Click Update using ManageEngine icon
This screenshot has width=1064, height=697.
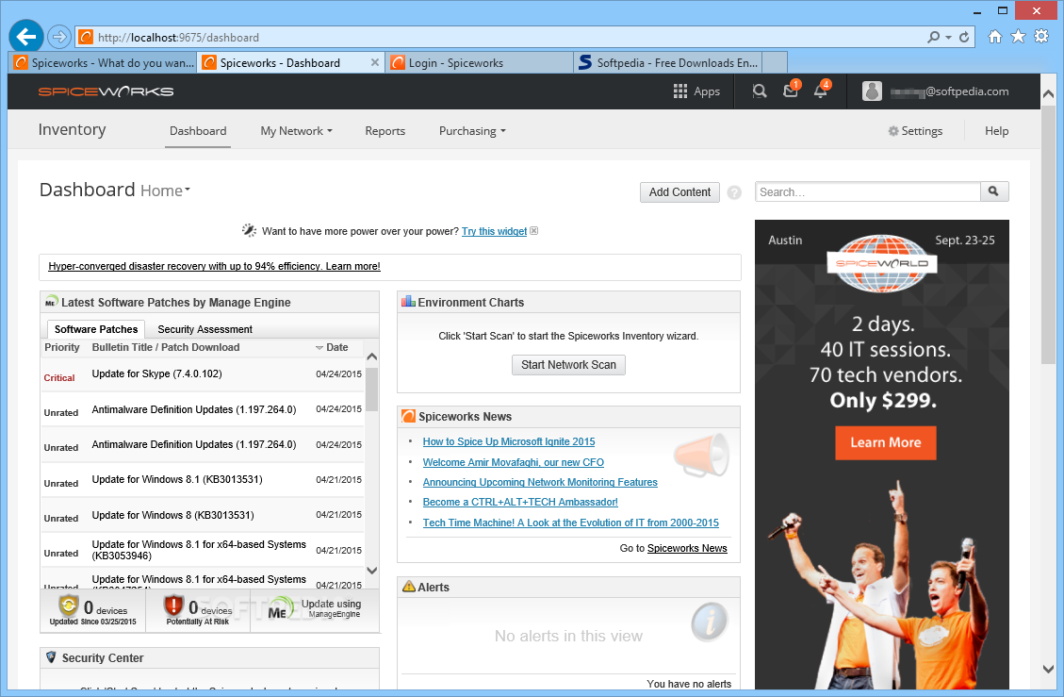[x=280, y=608]
